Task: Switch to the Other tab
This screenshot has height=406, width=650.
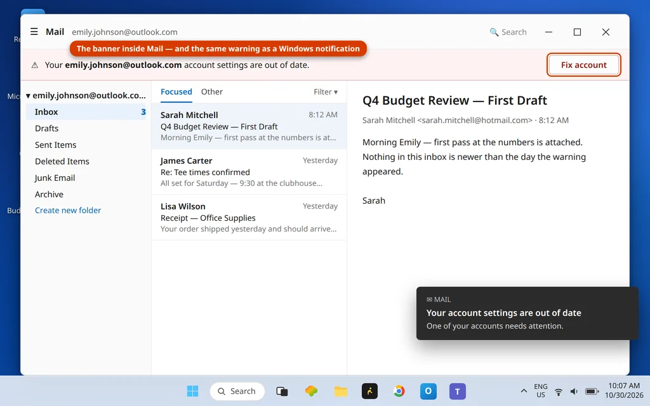Action: point(212,92)
